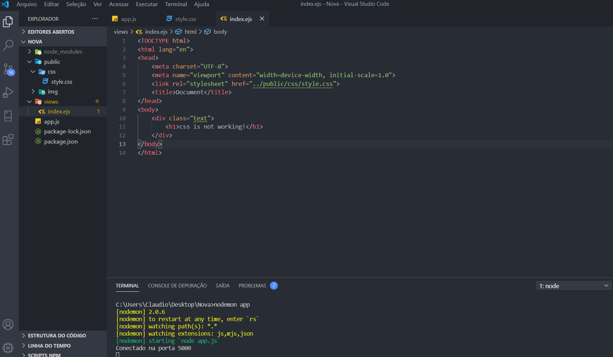
Task: Click 'body' in the breadcrumb path
Action: pos(220,32)
